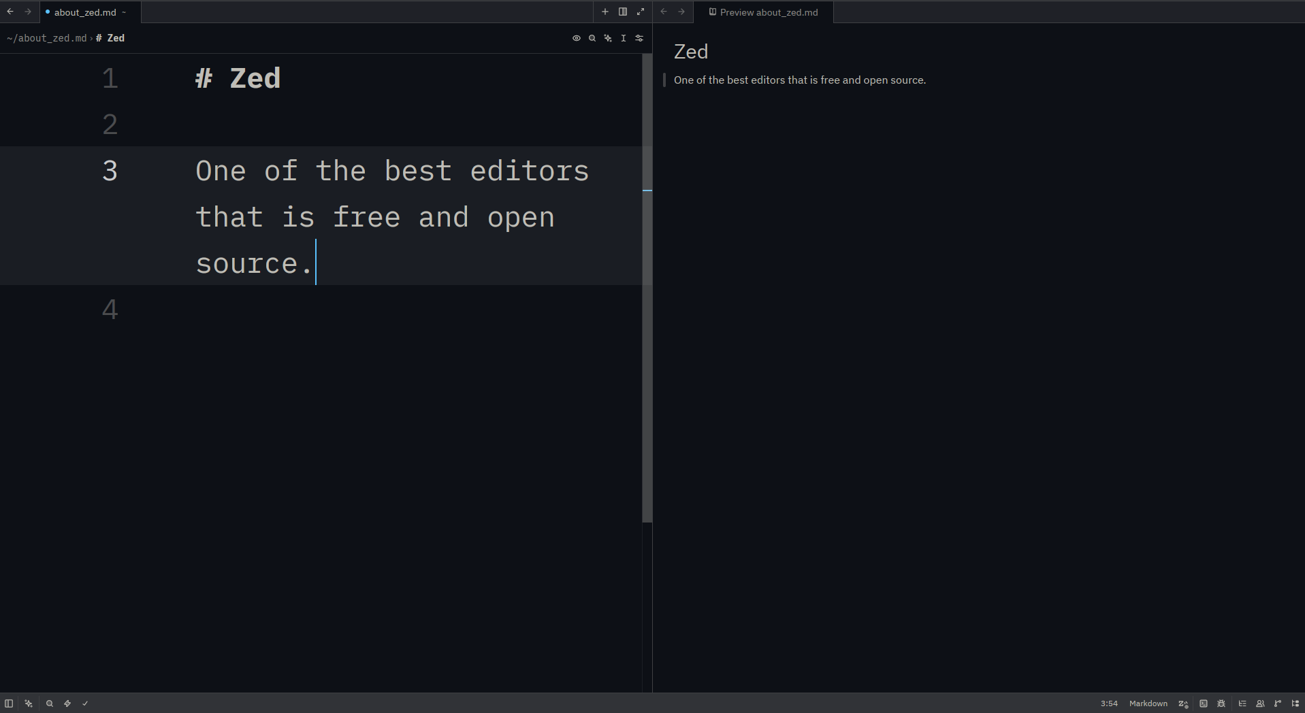Split the editor pane
Screen dimensions: 1305x713
pyautogui.click(x=622, y=12)
